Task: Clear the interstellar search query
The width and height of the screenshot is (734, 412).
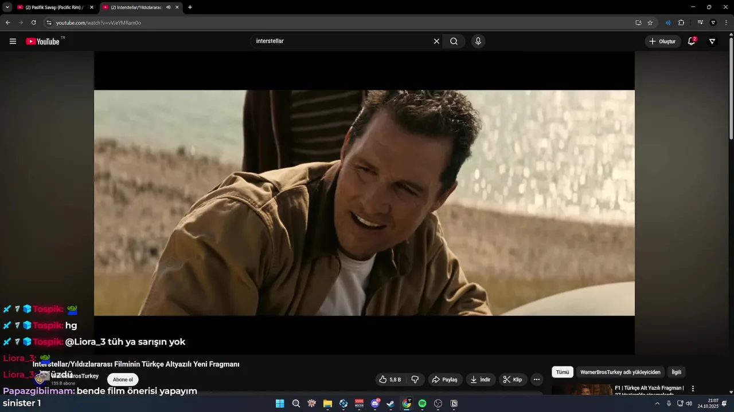Action: pos(436,41)
